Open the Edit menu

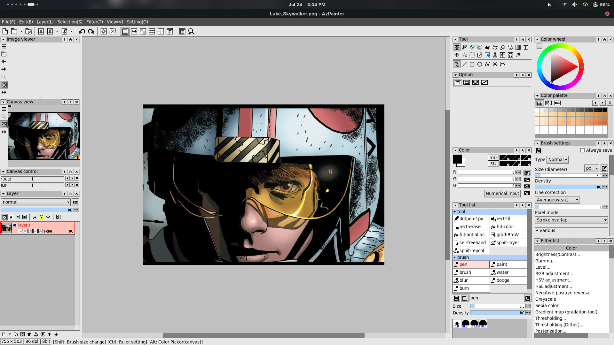click(26, 22)
